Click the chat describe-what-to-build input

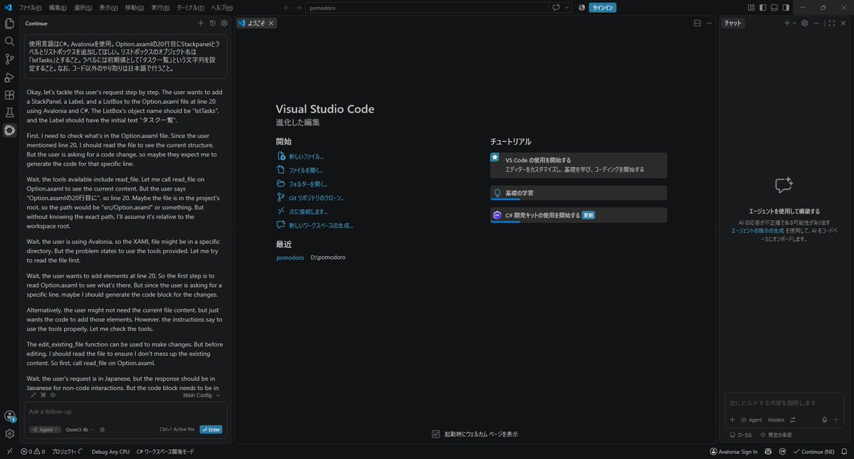coord(784,403)
